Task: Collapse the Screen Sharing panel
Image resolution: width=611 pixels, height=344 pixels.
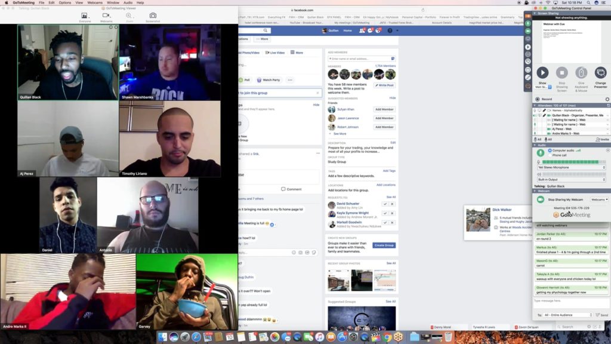Action: pyautogui.click(x=535, y=13)
